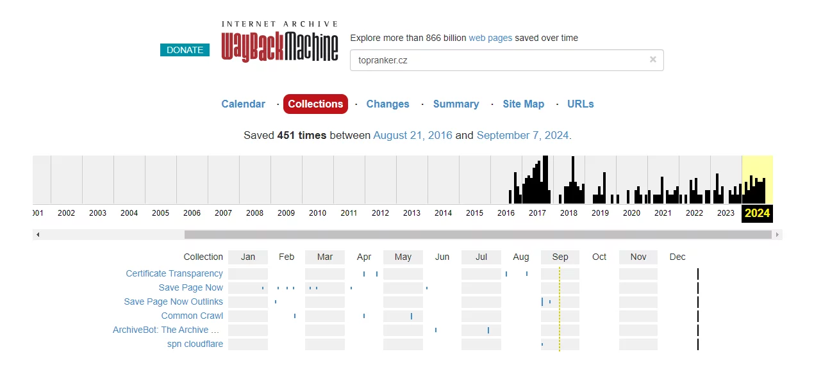Open the September 7, 2024 last capture link
The height and width of the screenshot is (386, 814).
522,135
